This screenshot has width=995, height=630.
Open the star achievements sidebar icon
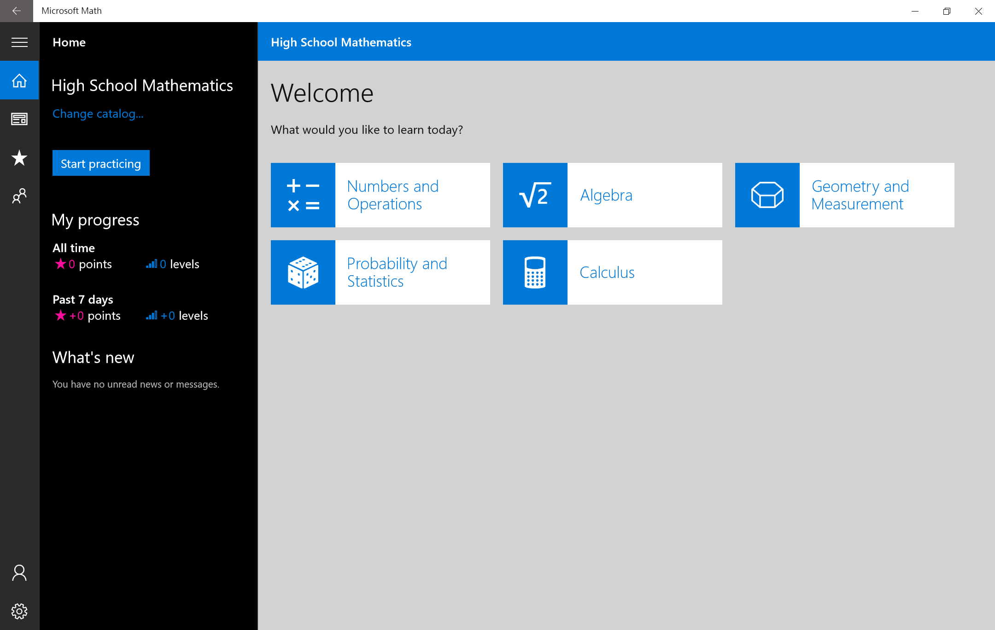19,158
